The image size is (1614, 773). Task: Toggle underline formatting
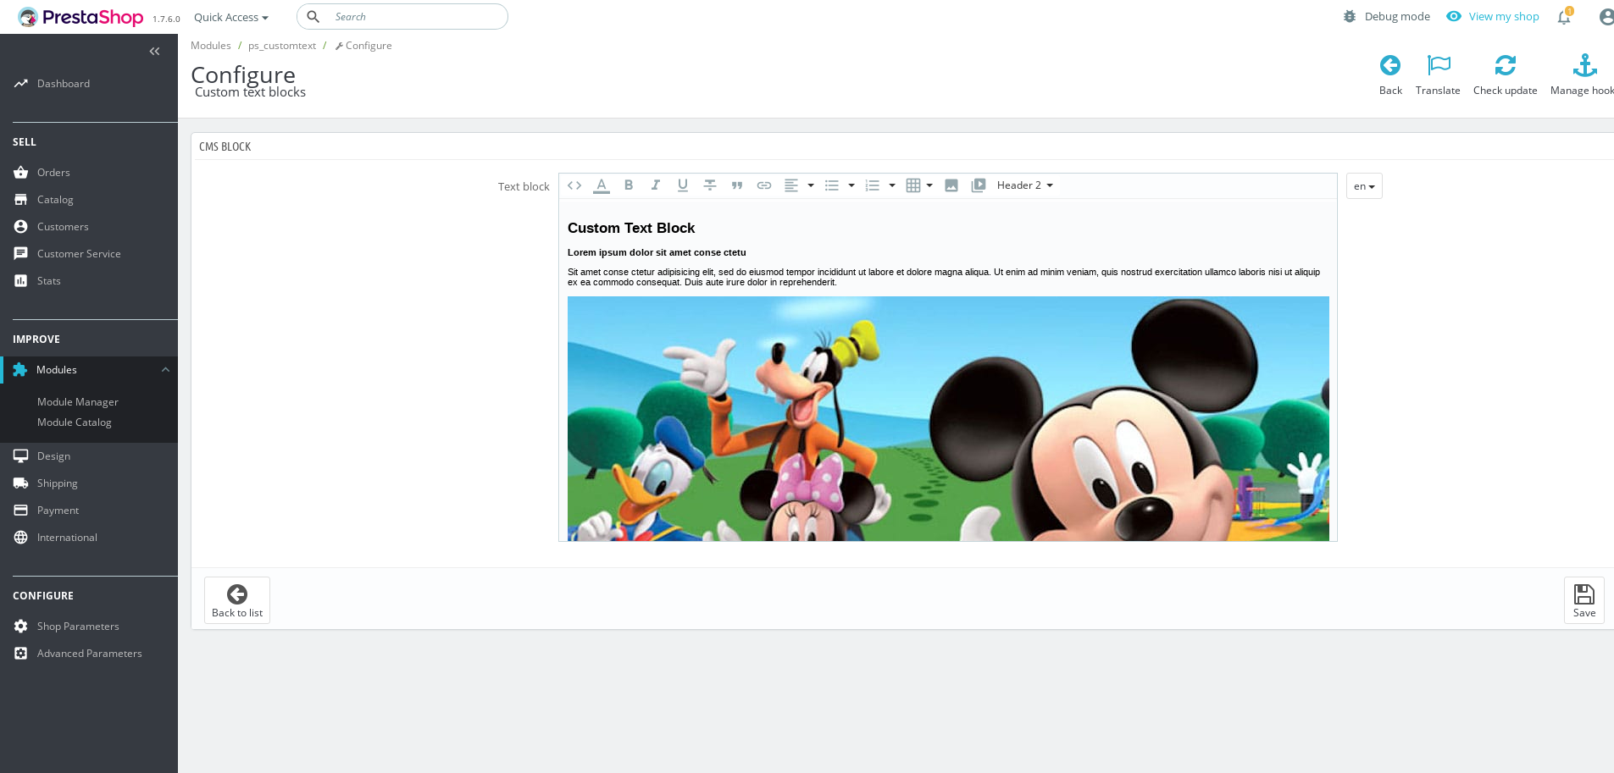(x=683, y=185)
